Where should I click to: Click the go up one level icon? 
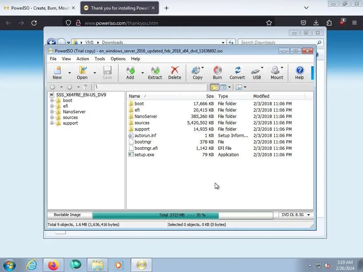[x=85, y=87]
